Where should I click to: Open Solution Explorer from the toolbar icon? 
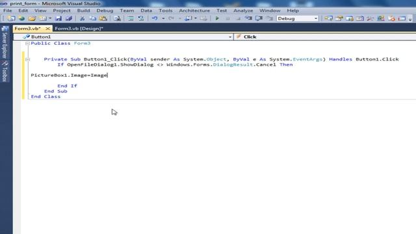[x=328, y=19]
